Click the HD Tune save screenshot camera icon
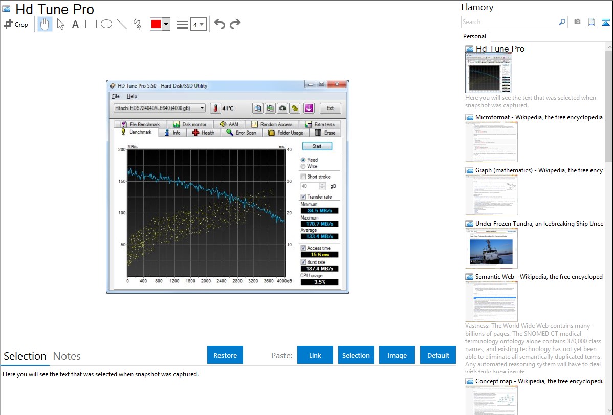613x415 pixels. coord(282,108)
